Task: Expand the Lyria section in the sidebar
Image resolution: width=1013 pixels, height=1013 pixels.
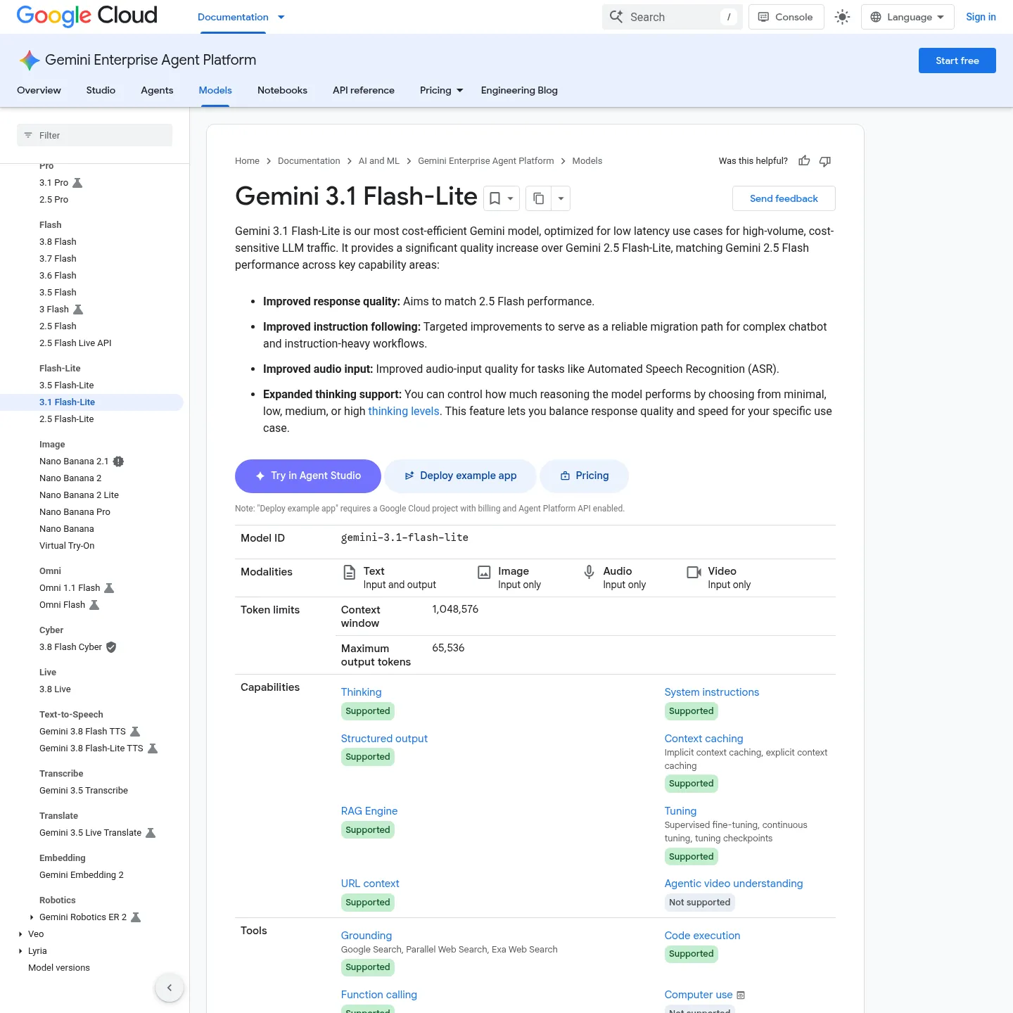Action: coord(20,951)
